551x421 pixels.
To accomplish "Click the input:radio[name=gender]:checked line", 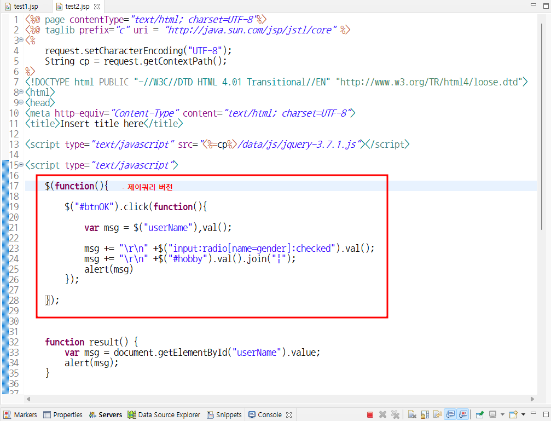I will tap(229, 249).
